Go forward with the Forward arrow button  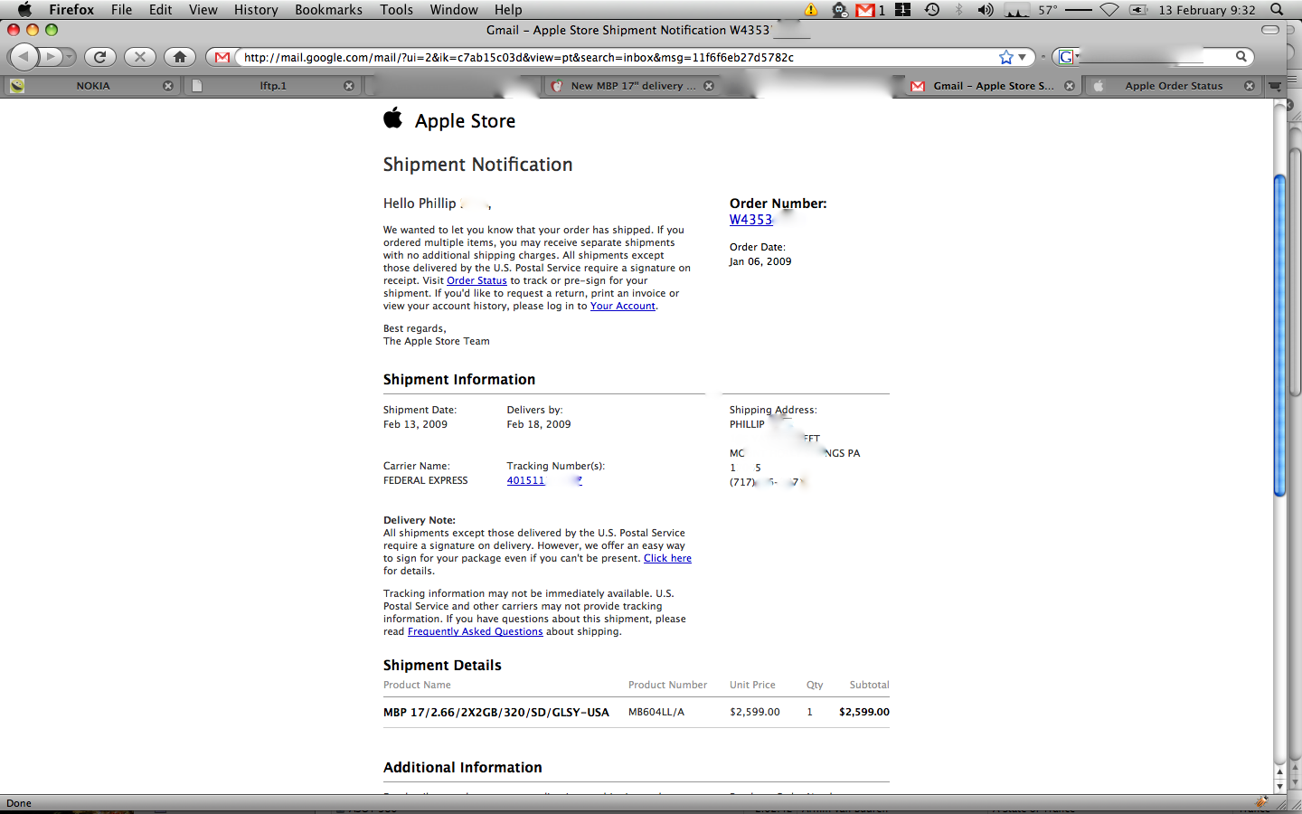51,57
